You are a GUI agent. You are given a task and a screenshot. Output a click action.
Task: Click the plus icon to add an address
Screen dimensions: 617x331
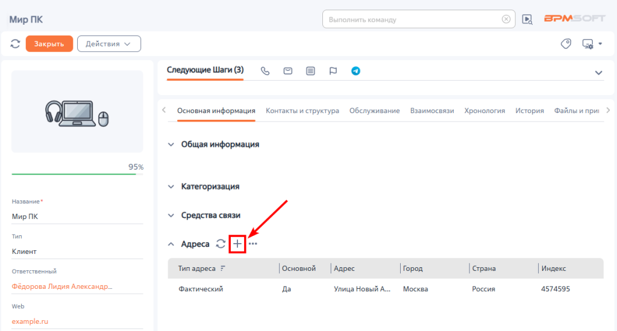(237, 244)
